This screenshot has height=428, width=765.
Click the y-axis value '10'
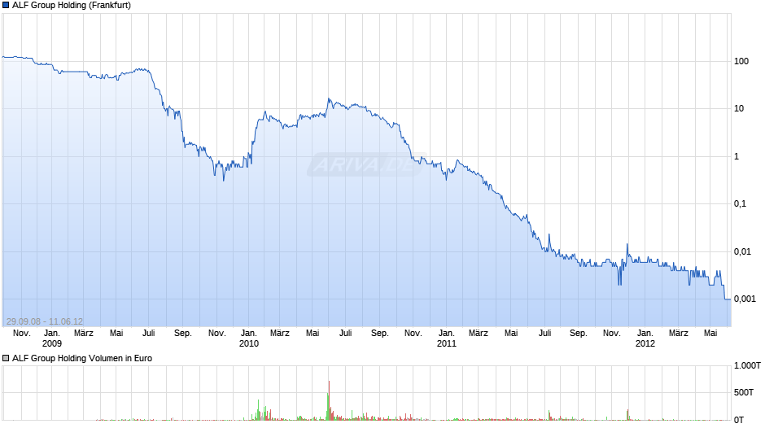pos(739,109)
